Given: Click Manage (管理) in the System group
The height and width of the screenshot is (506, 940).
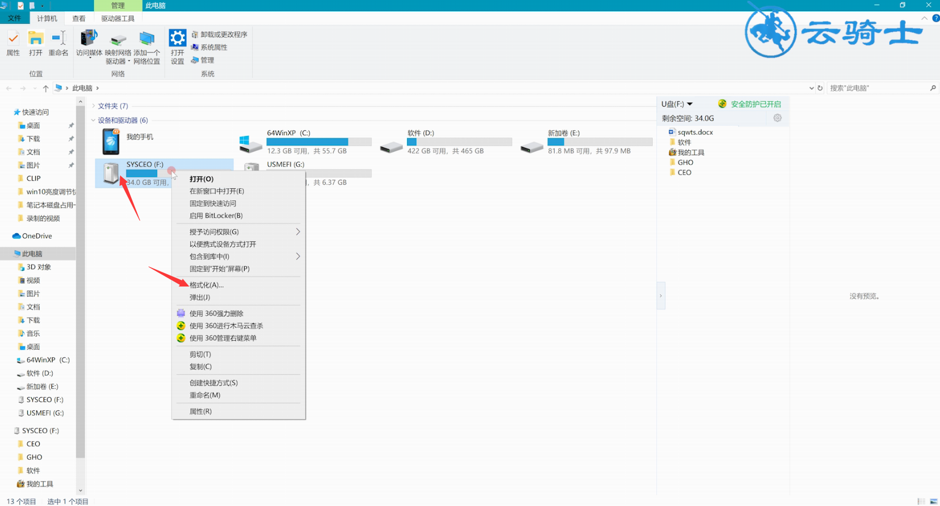Looking at the screenshot, I should pyautogui.click(x=203, y=60).
